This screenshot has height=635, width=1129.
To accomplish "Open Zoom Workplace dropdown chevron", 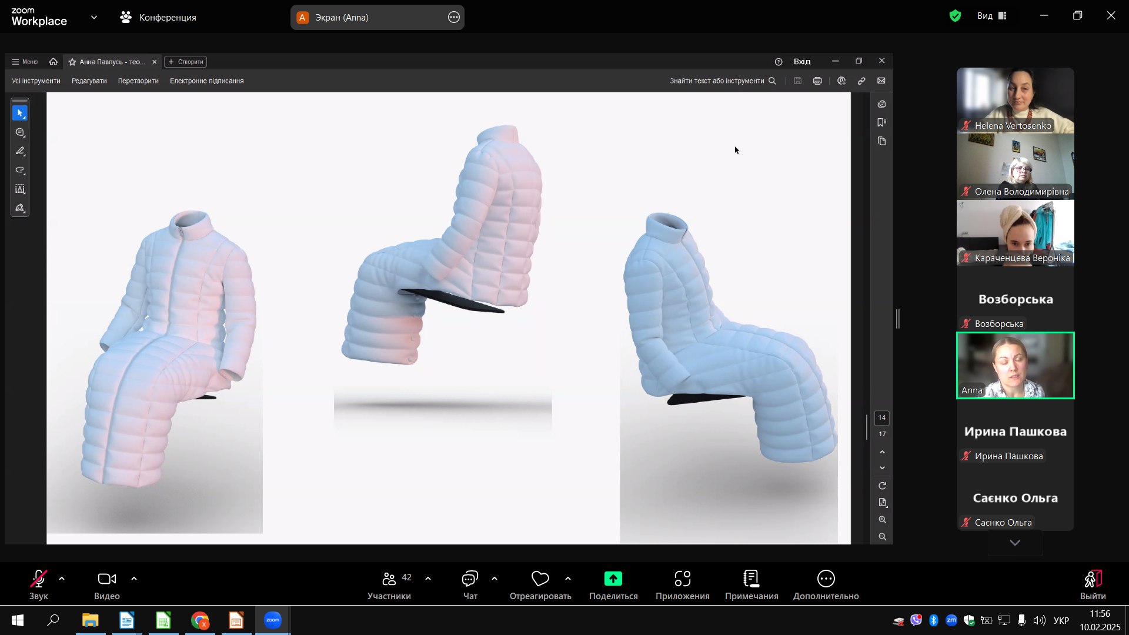I will coord(94,18).
